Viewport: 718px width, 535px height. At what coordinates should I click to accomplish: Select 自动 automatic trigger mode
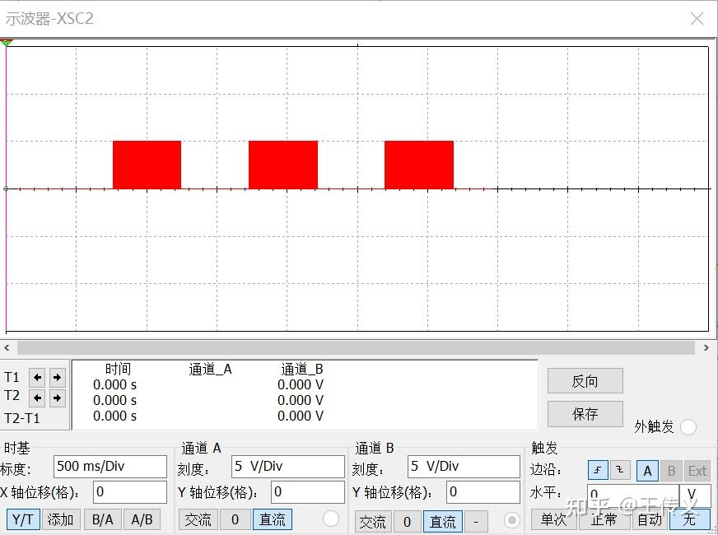[x=650, y=520]
